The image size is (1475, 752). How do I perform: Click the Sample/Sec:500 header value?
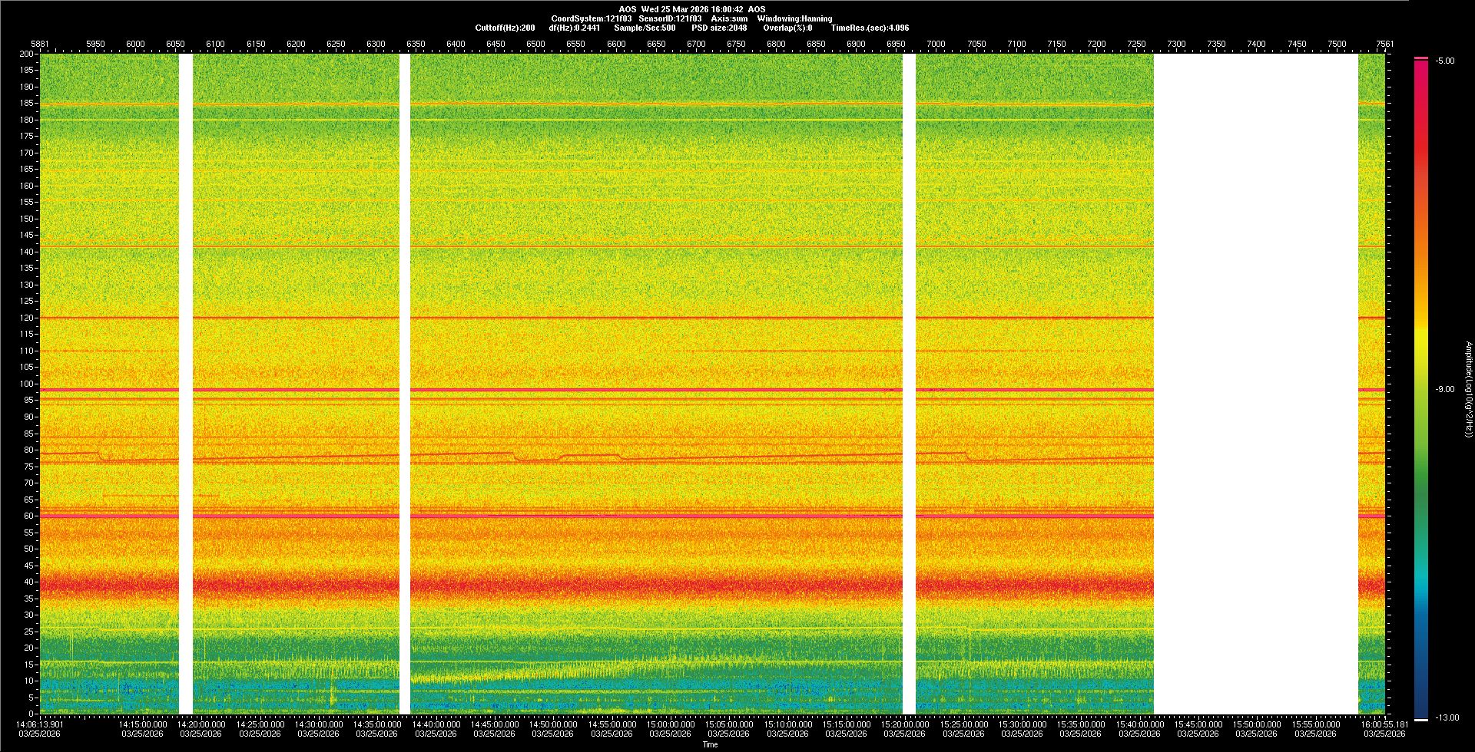click(645, 28)
